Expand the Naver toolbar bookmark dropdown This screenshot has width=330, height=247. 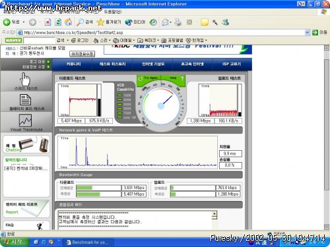pos(158,40)
